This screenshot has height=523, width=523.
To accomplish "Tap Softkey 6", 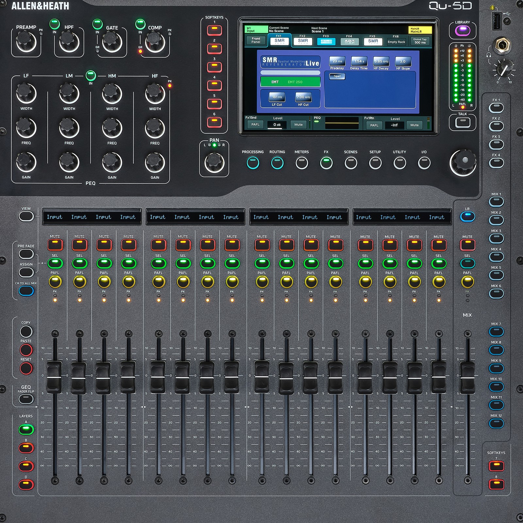I will (x=214, y=122).
